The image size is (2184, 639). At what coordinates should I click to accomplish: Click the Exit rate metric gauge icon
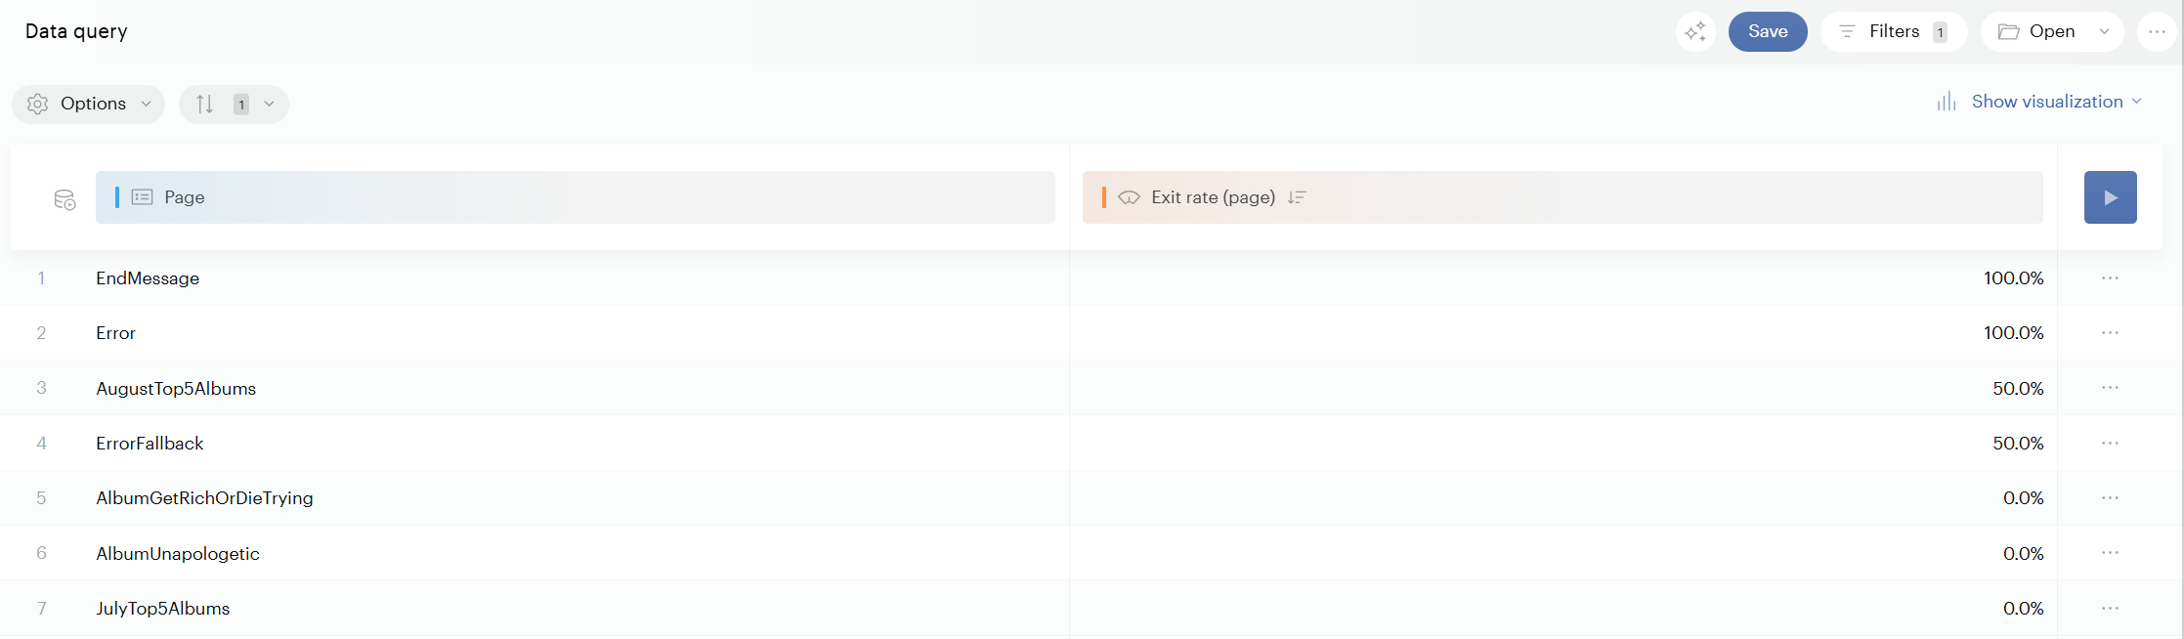tap(1130, 197)
